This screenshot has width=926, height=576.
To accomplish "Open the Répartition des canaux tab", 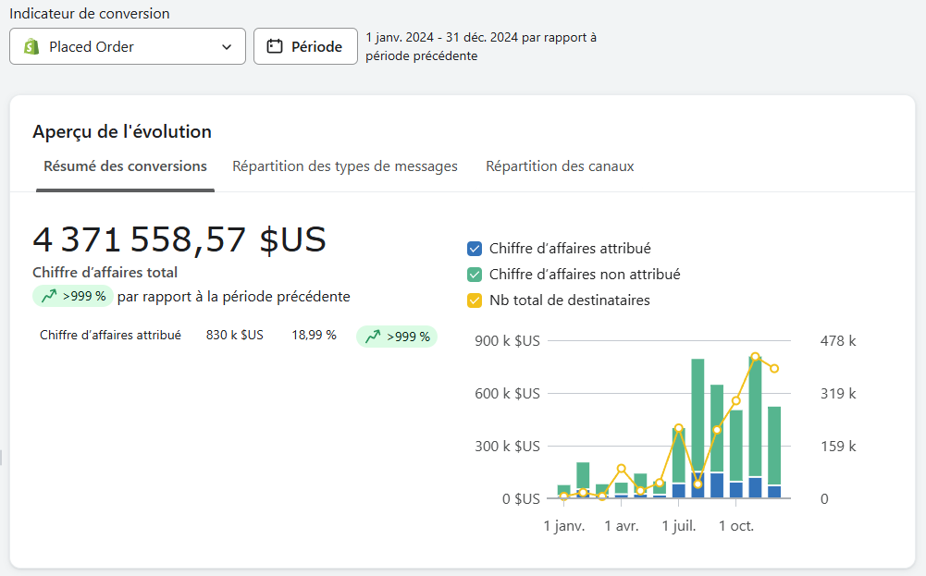I will 560,166.
